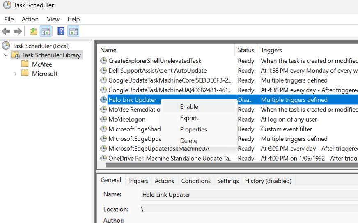The height and width of the screenshot is (223, 358).
Task: Click the Name field showing Halo Link Updater
Action: pos(246,195)
